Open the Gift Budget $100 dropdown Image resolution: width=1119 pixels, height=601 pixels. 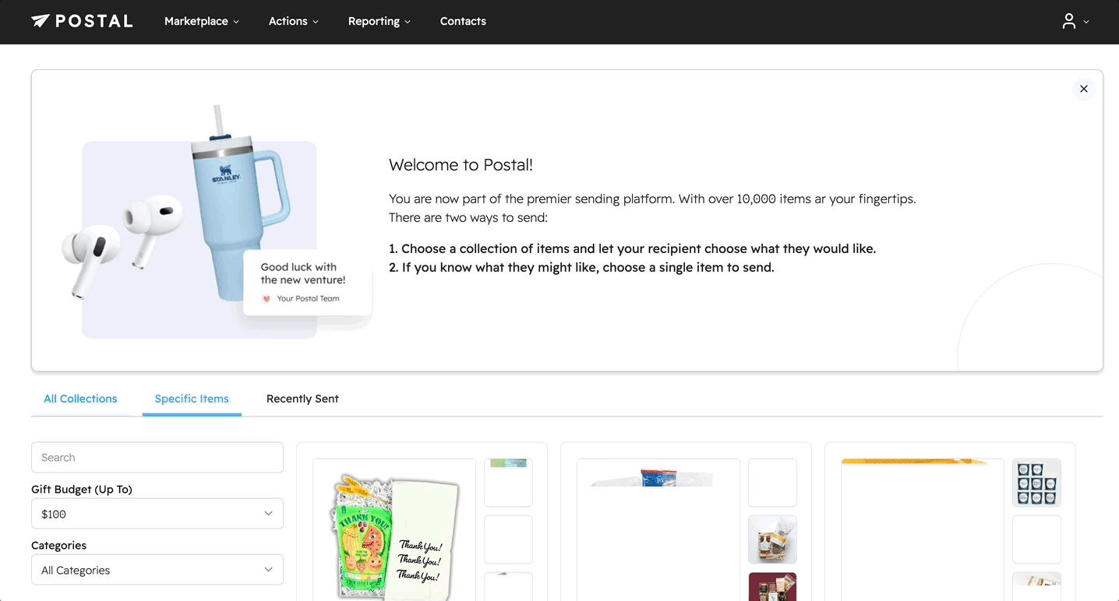point(157,514)
